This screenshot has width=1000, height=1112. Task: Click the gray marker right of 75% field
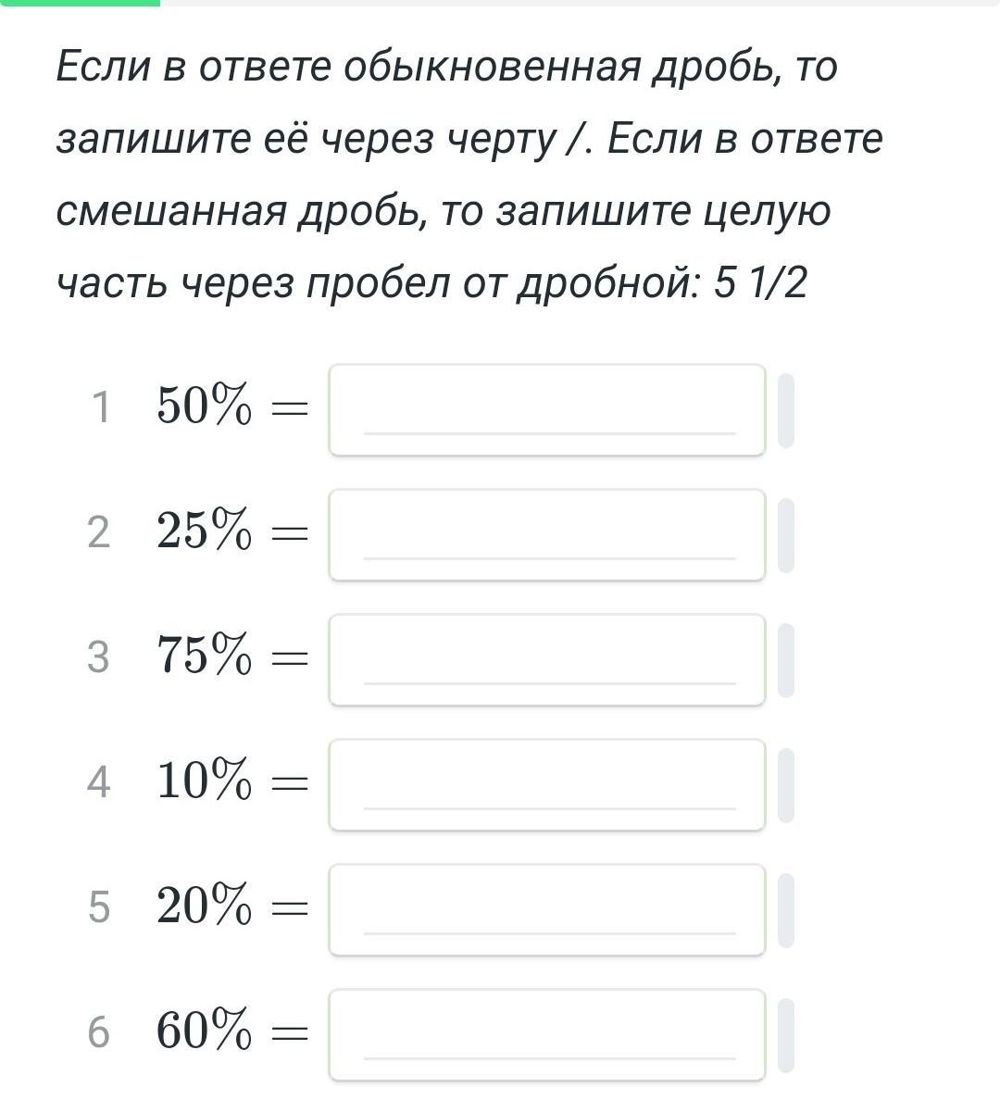[785, 660]
